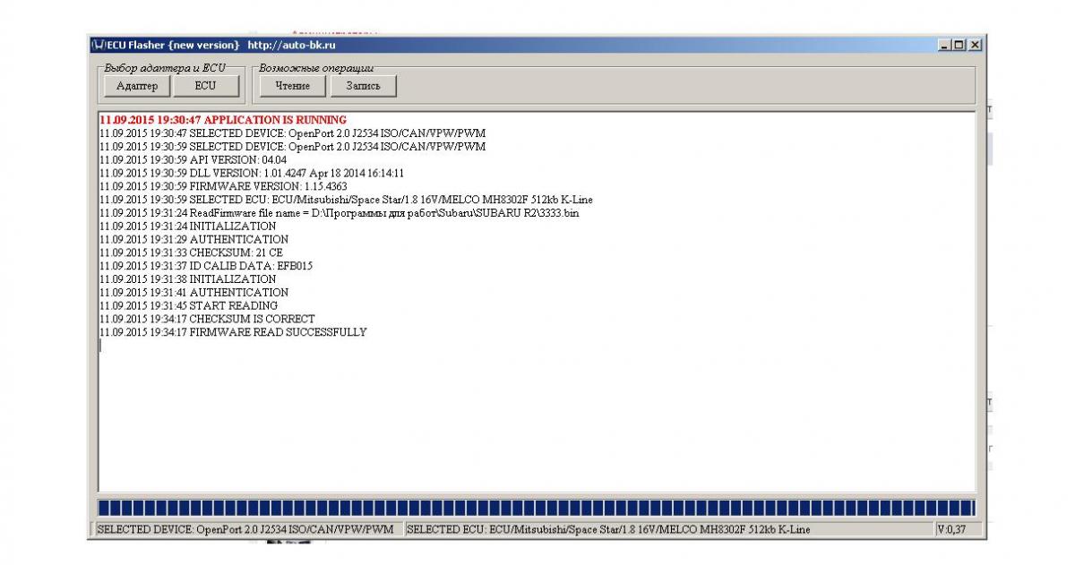Minimize the ECU Flasher window

[x=945, y=45]
